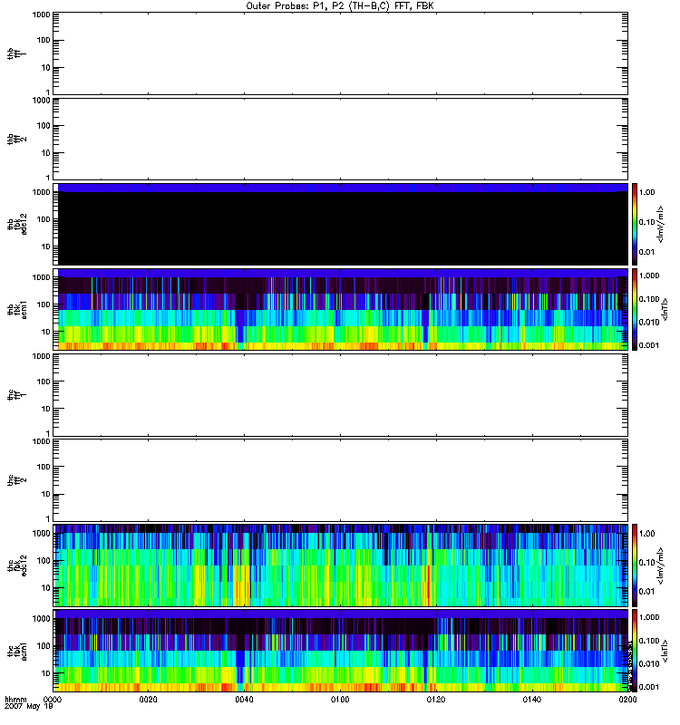
Task: Click the second empty thc FFT panel
Action: tap(340, 479)
